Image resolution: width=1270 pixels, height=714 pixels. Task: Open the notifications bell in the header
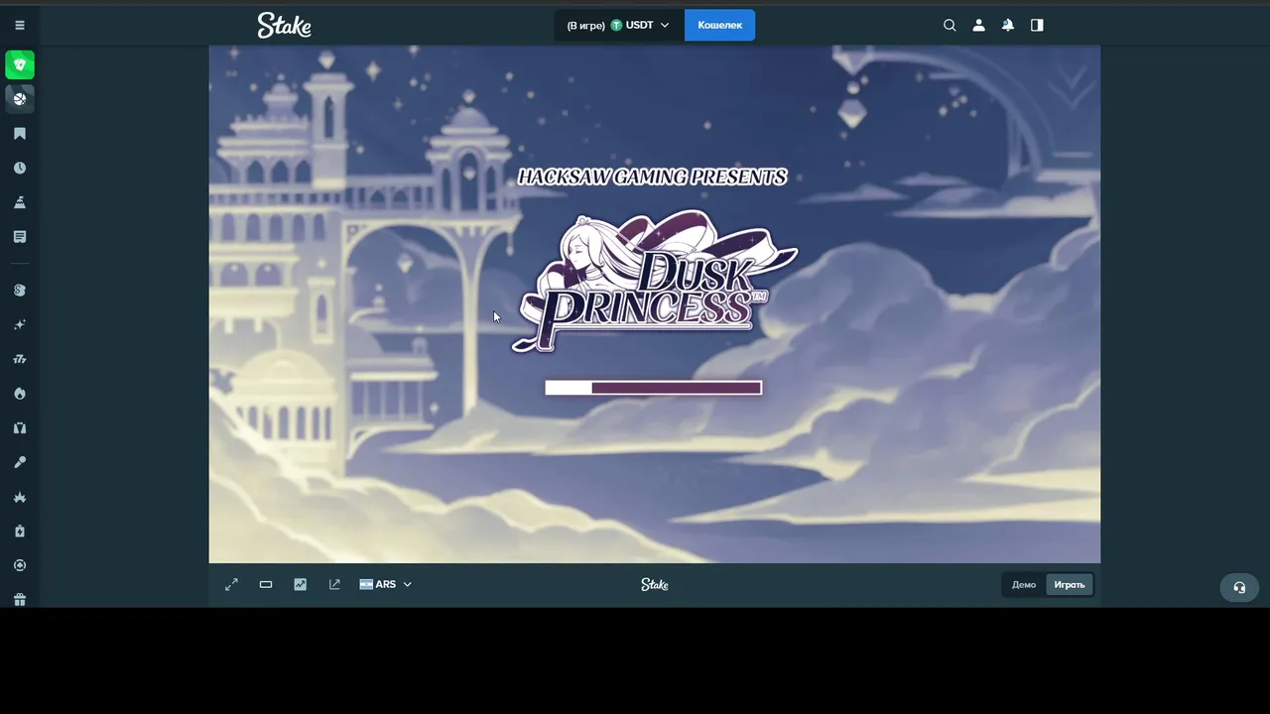click(x=1008, y=25)
